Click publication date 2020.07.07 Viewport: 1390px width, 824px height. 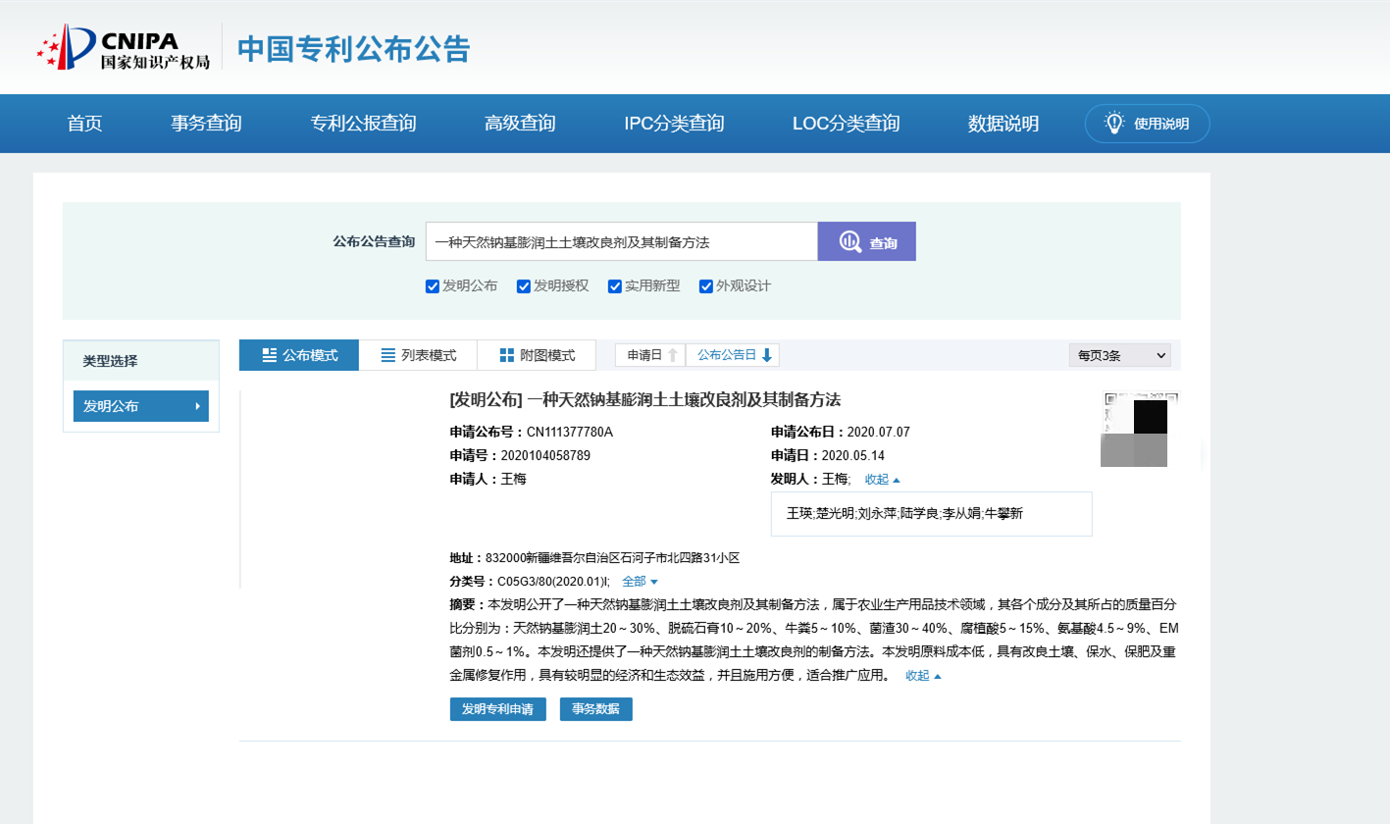(879, 432)
